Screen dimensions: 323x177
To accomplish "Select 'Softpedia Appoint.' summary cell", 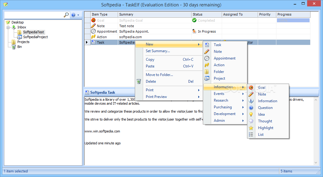I will coord(134,31).
